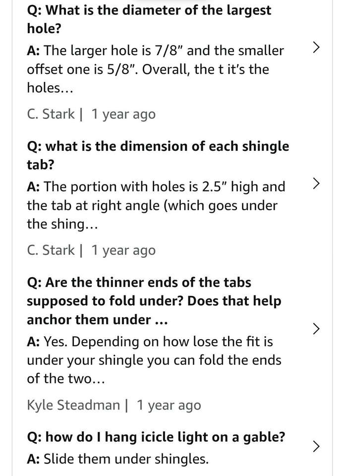The width and height of the screenshot is (344, 476).
Task: Tap the 'A:' label before 'Slide them under shingles'
Action: click(x=34, y=459)
